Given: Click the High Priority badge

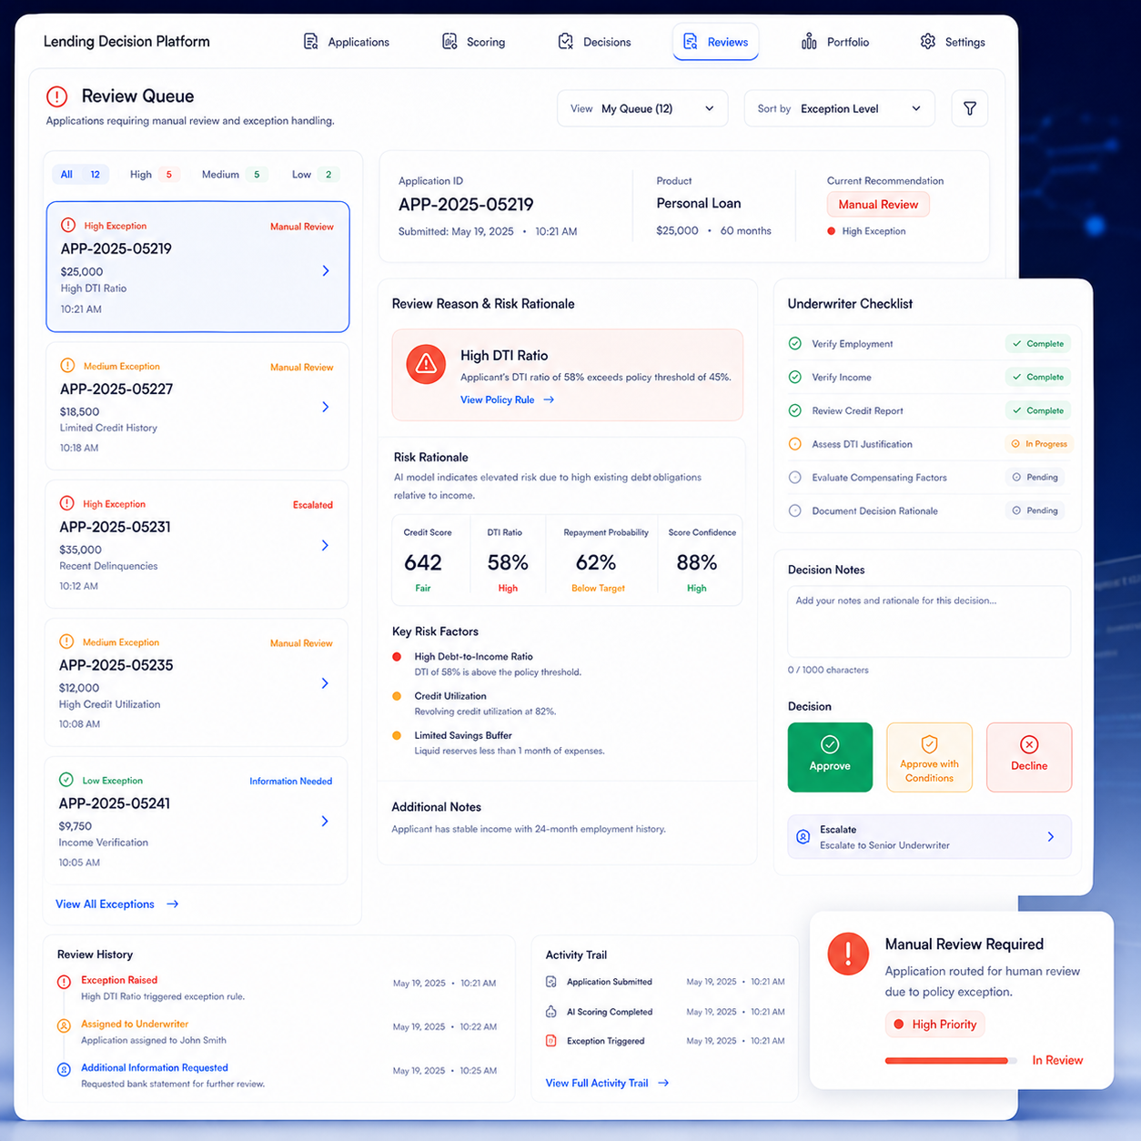Looking at the screenshot, I should pyautogui.click(x=935, y=1025).
